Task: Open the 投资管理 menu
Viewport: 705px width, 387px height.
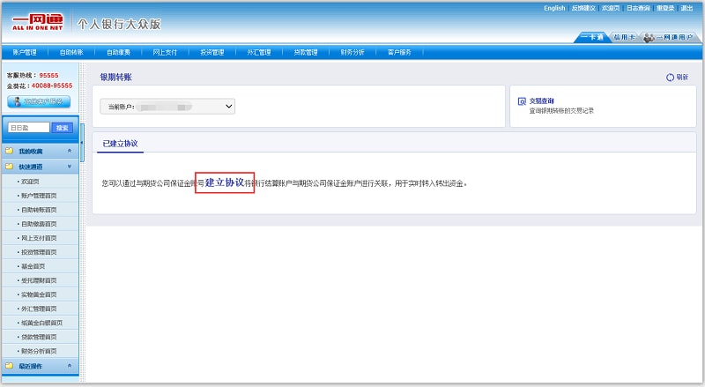Action: pyautogui.click(x=212, y=52)
